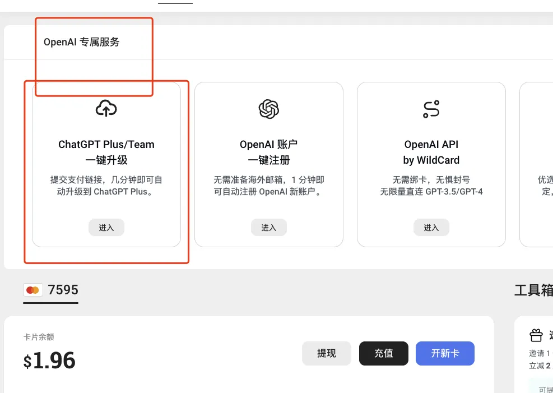Click the "ChatGPT Plus/Team 一键升级" card title
Image resolution: width=553 pixels, height=393 pixels.
(106, 152)
